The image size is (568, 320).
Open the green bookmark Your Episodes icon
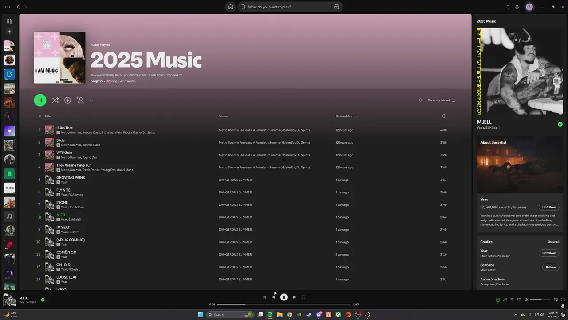coord(9,174)
